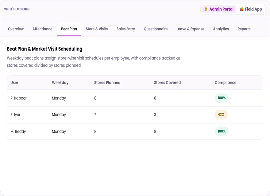Click Monday in the S. Iyer row
Viewport: 270px width, 196px height.
pos(59,115)
